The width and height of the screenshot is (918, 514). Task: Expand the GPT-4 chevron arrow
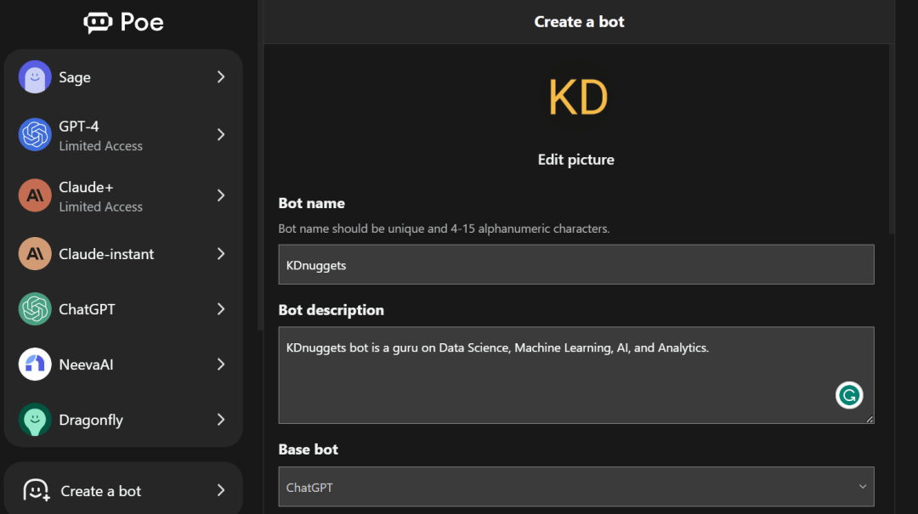(x=221, y=134)
